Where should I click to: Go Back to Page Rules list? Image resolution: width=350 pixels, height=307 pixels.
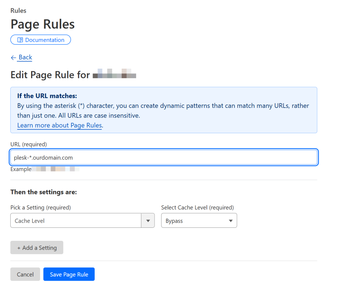25,57
